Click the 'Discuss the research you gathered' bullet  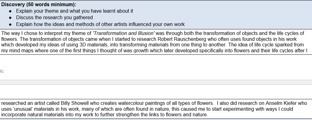click(54, 18)
